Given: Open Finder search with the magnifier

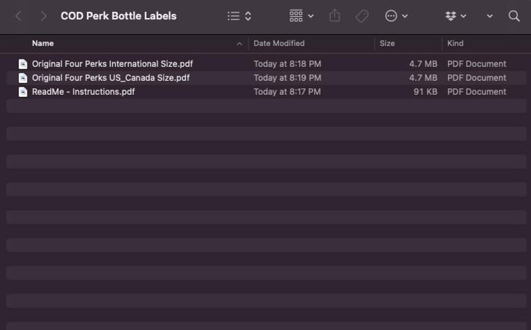Looking at the screenshot, I should click(x=514, y=16).
